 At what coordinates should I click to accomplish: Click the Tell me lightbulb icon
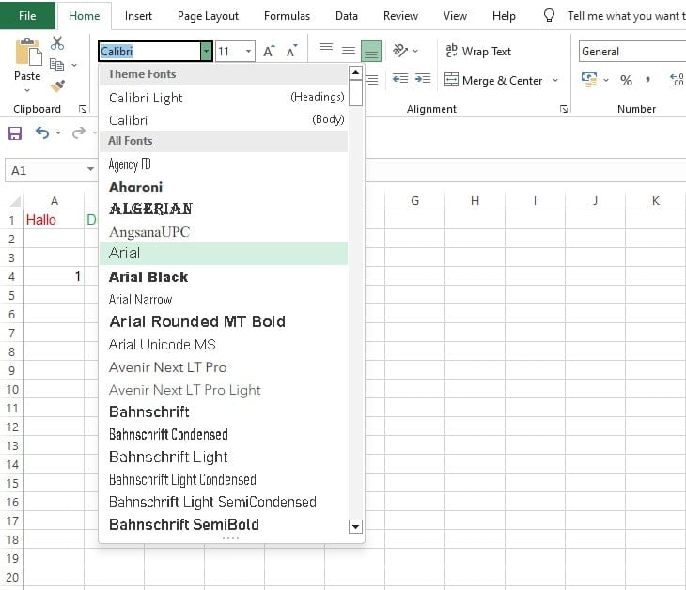(549, 16)
